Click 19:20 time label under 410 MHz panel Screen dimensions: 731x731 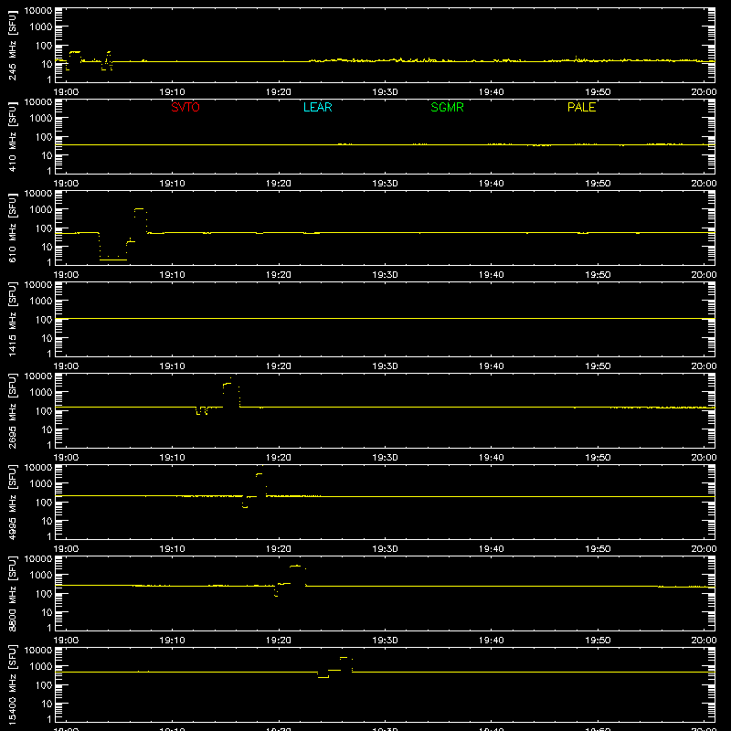coord(279,184)
